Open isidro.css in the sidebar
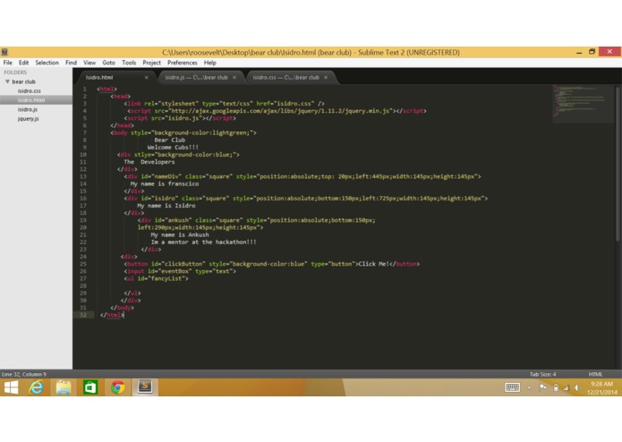The width and height of the screenshot is (622, 442). pyautogui.click(x=29, y=90)
